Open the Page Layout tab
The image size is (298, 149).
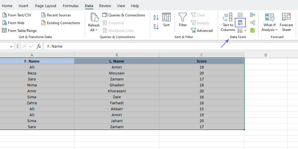point(45,6)
